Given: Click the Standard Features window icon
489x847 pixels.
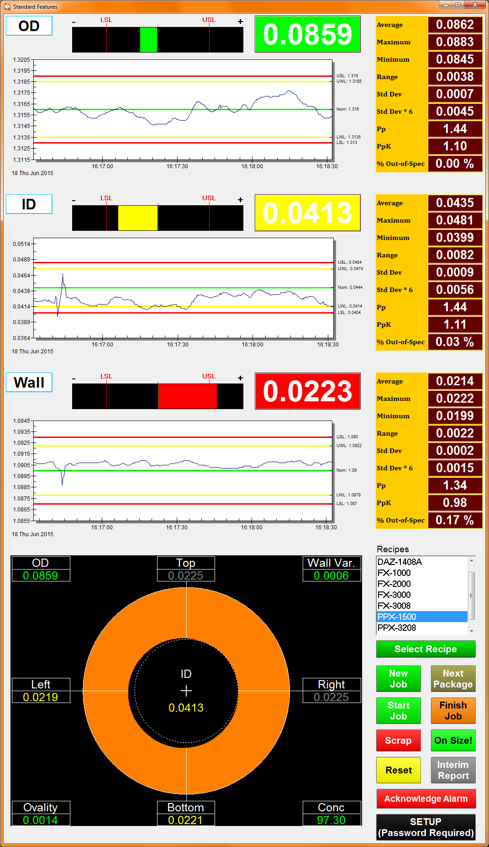Looking at the screenshot, I should tap(7, 7).
